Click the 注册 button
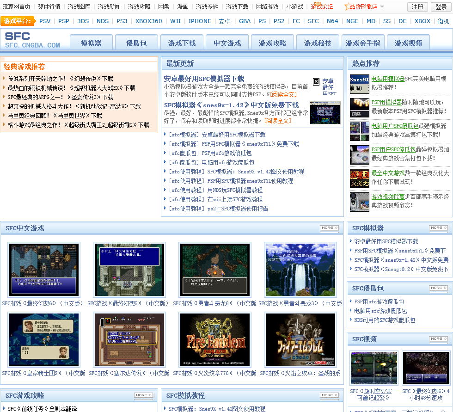The image size is (453, 412). point(417,6)
